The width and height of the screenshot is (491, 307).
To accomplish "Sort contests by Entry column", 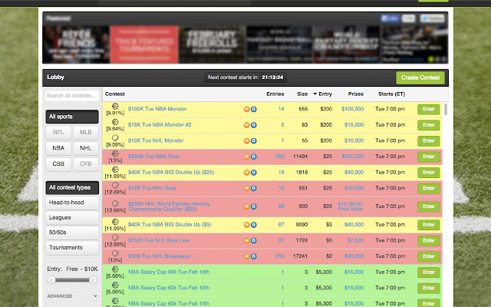I will pos(322,94).
